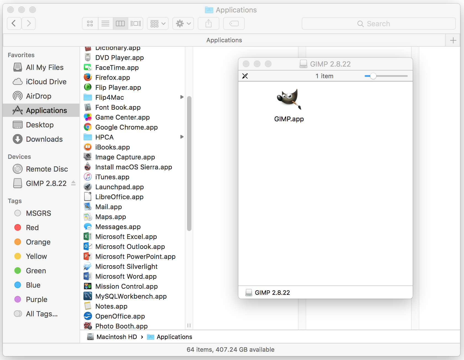464x360 pixels.
Task: Switch to icon view
Action: coord(90,23)
